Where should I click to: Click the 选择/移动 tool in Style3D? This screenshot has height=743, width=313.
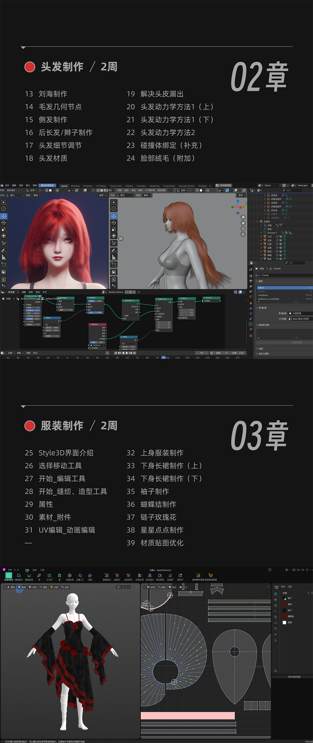(9, 577)
